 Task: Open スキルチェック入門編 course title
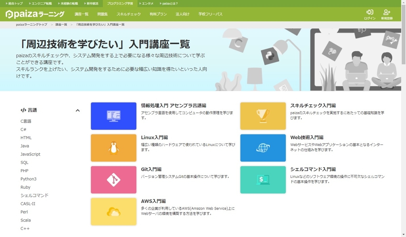coord(313,106)
